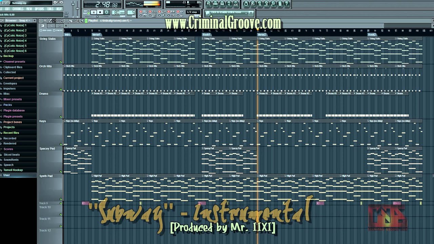This screenshot has width=434, height=244.
Task: Click the Stop transport button
Action: 100,12
